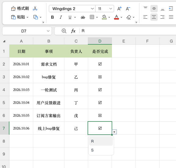Click the crossed box in the bug修复 row
The height and width of the screenshot is (168, 176).
pos(100,77)
